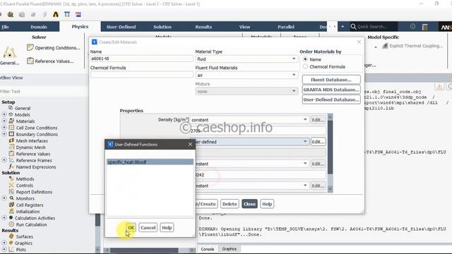This screenshot has width=452, height=254.
Task: Choose Chemical Formula ordering radio button
Action: [305, 66]
